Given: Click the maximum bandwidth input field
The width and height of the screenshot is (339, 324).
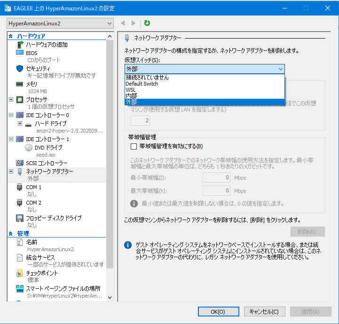Looking at the screenshot, I should click(216, 190).
